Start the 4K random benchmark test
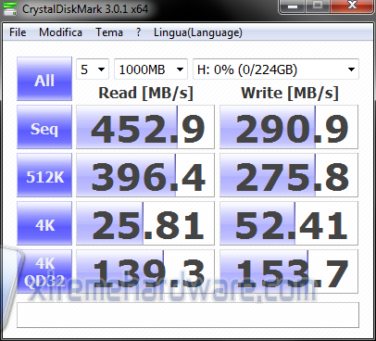The width and height of the screenshot is (376, 341). 44,223
